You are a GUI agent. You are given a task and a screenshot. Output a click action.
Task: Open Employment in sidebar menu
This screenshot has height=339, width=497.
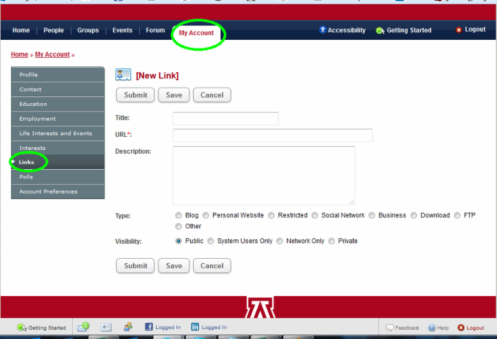point(58,118)
